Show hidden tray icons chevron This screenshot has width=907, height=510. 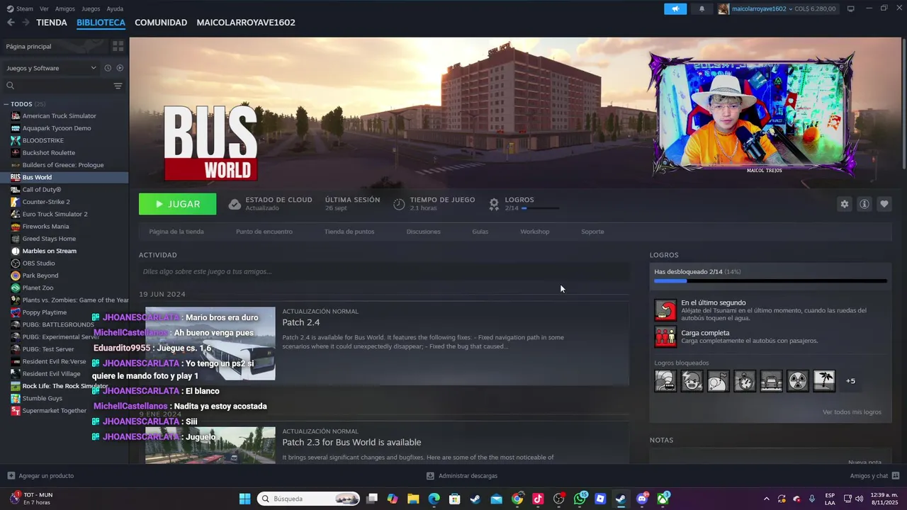(x=766, y=499)
